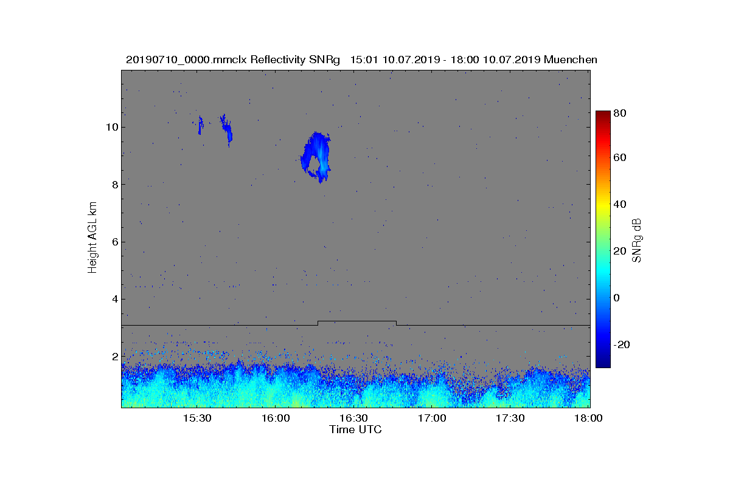The width and height of the screenshot is (730, 486).
Task: Click the 'SNRg dB' colorbar label
Action: click(x=636, y=239)
